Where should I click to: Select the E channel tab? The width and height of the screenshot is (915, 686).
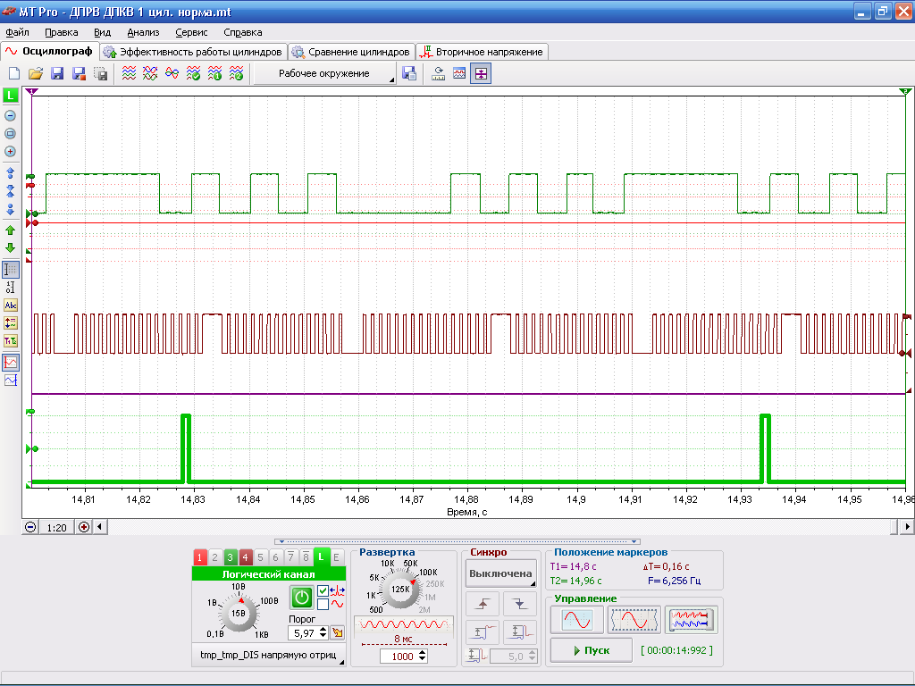click(336, 557)
